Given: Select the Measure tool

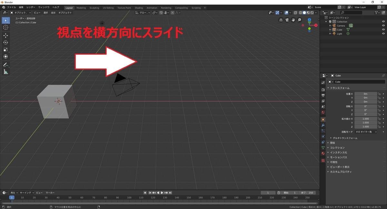Looking at the screenshot, I should (6, 72).
